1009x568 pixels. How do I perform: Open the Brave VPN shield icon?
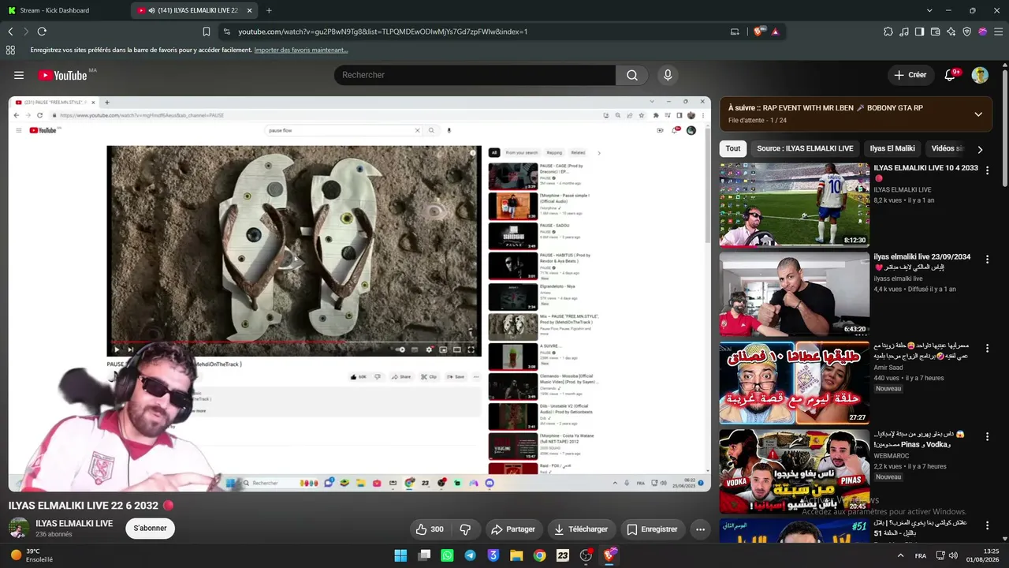[x=967, y=32]
